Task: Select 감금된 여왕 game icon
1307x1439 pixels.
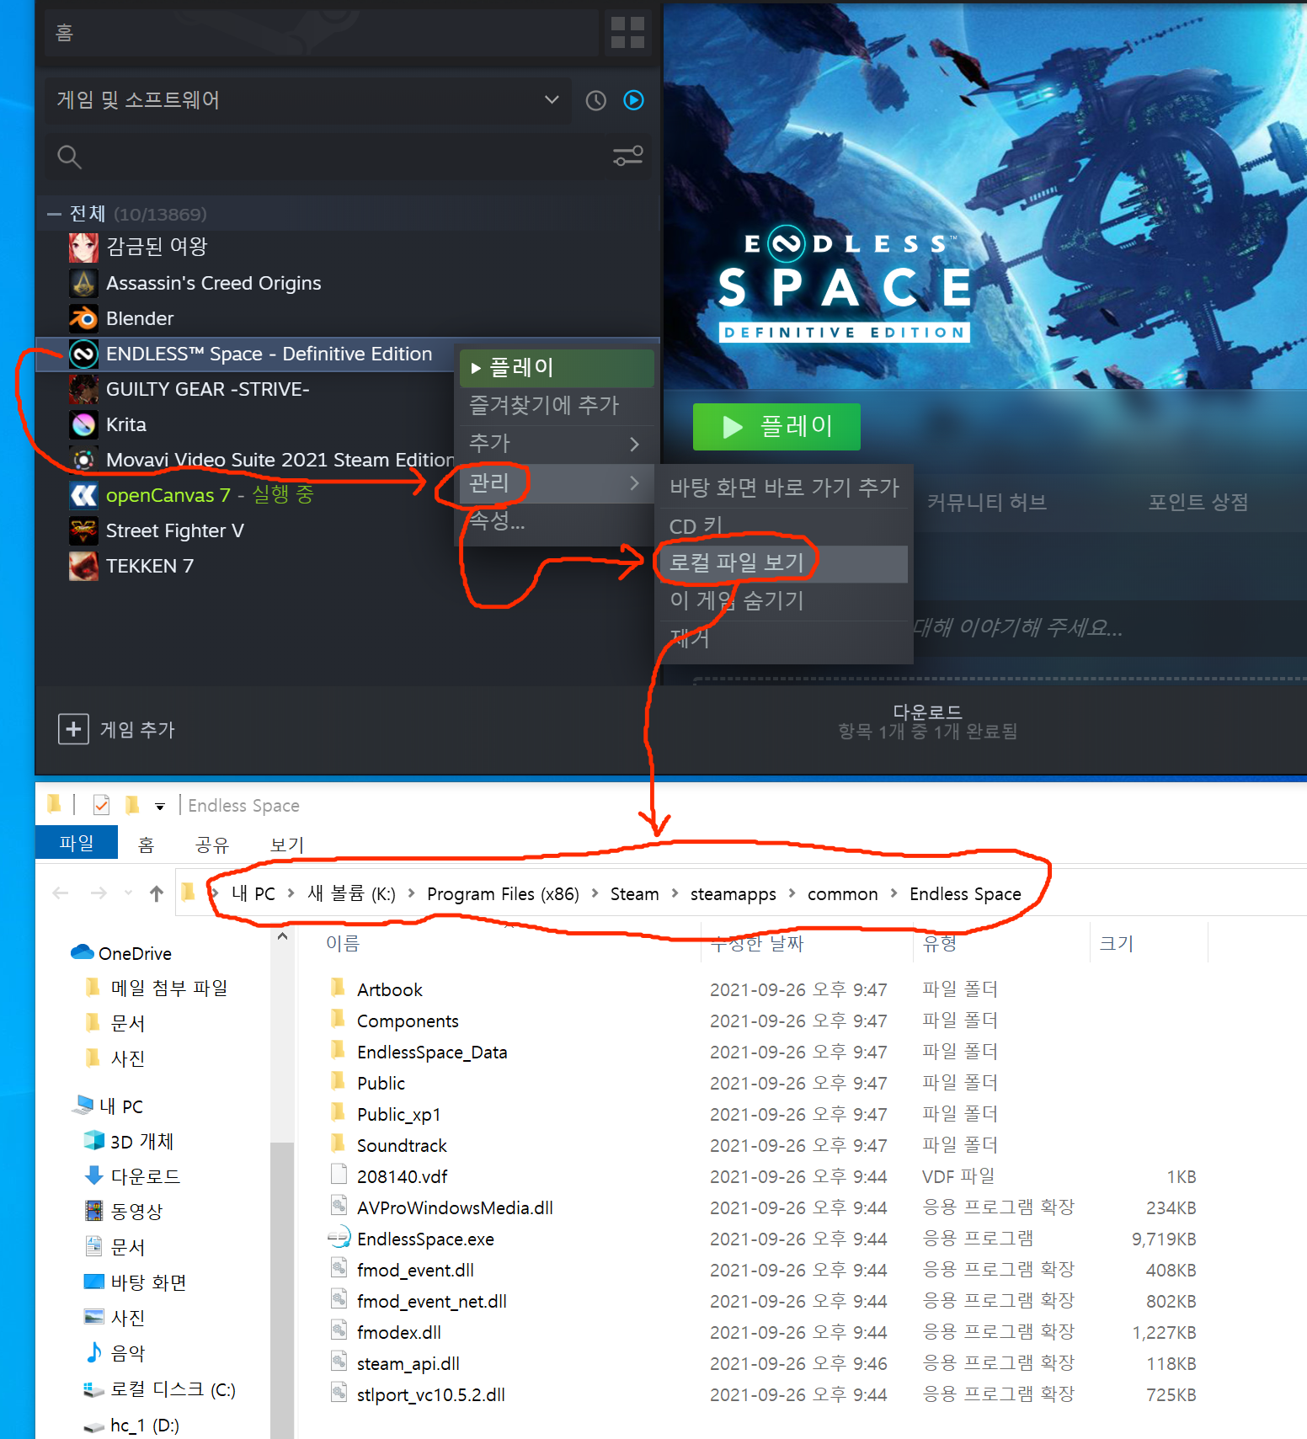Action: click(83, 248)
